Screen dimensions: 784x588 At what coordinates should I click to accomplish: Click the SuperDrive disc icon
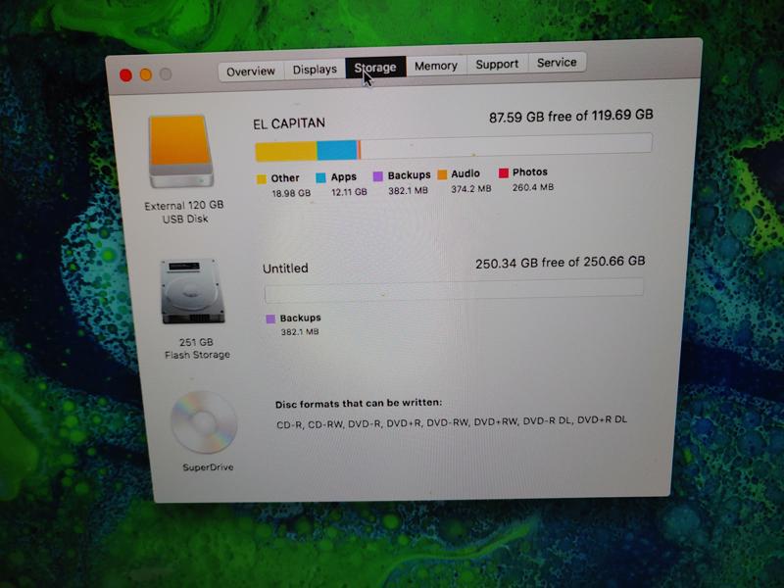204,422
